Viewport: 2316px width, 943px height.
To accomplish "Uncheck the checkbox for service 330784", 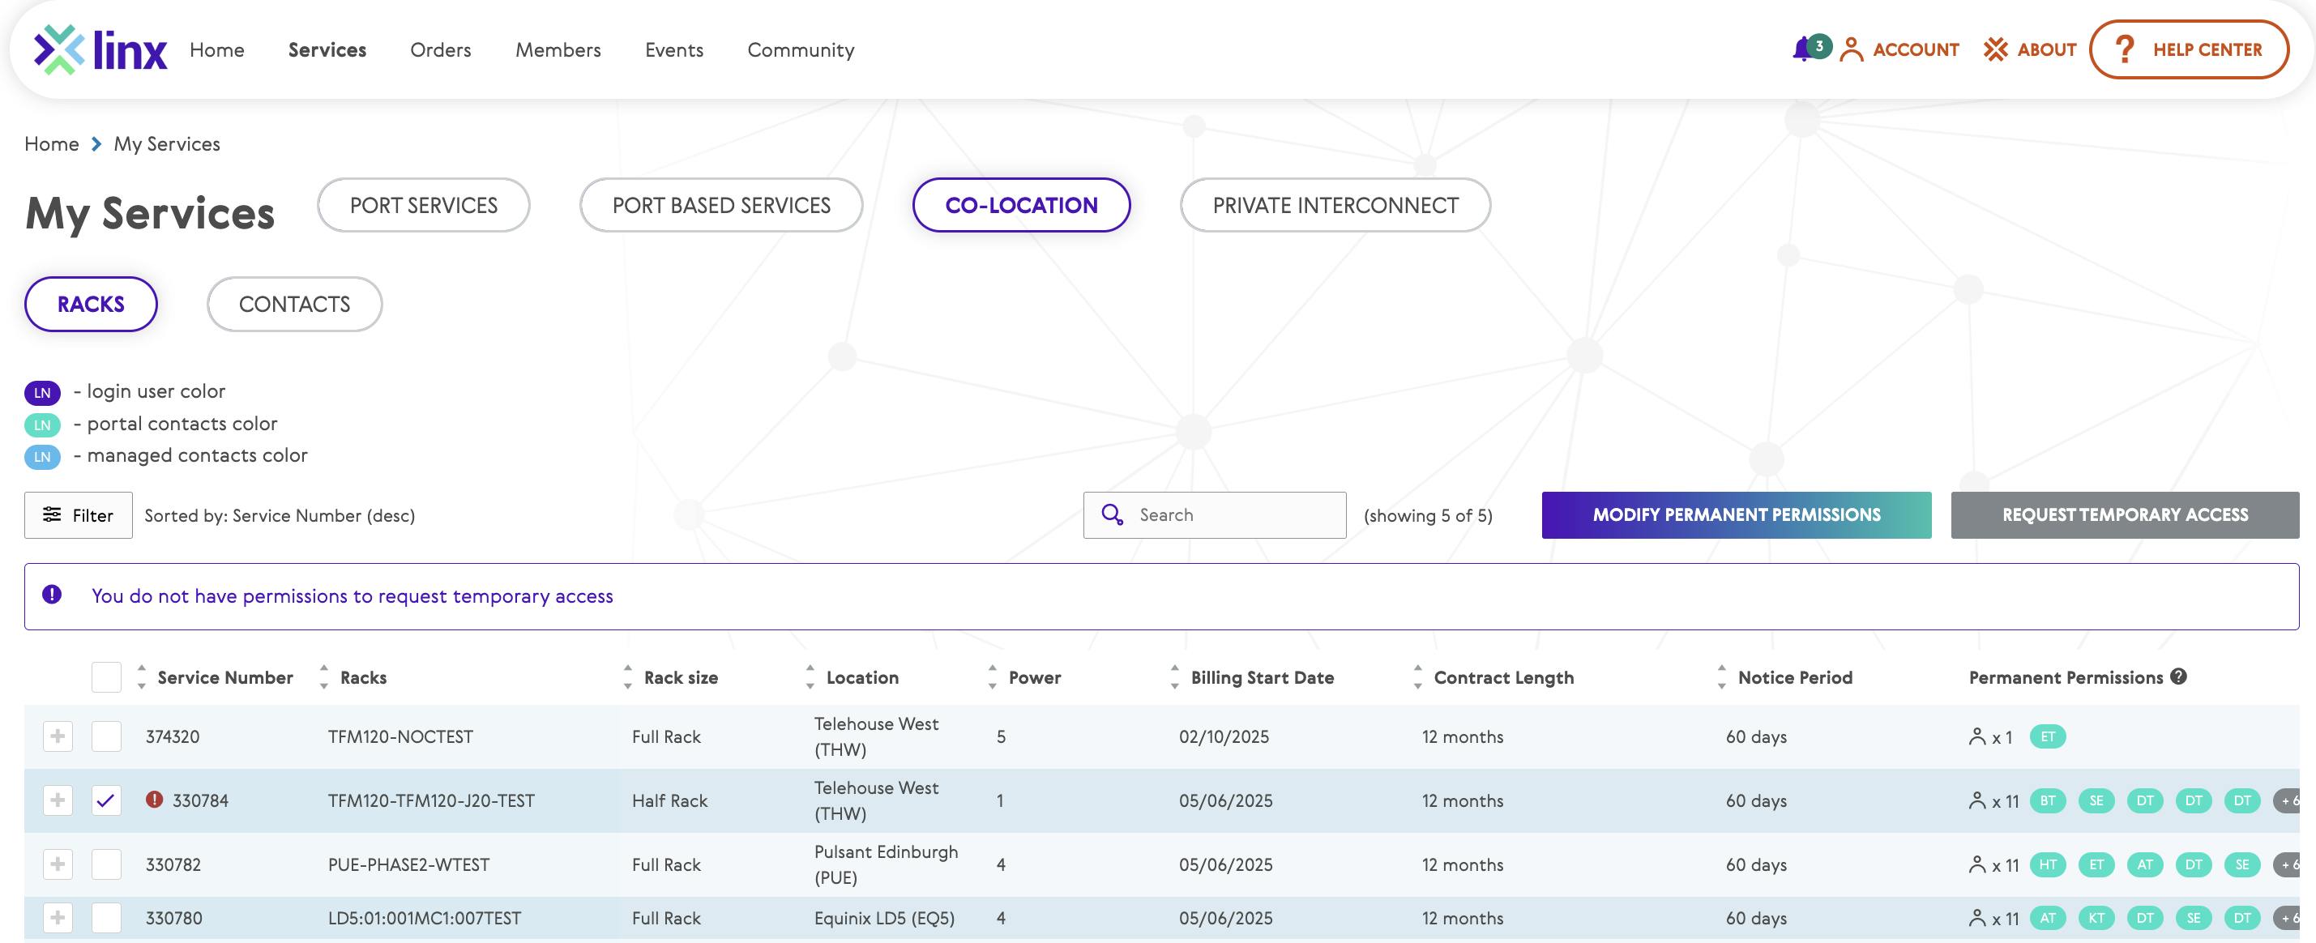I will [106, 800].
